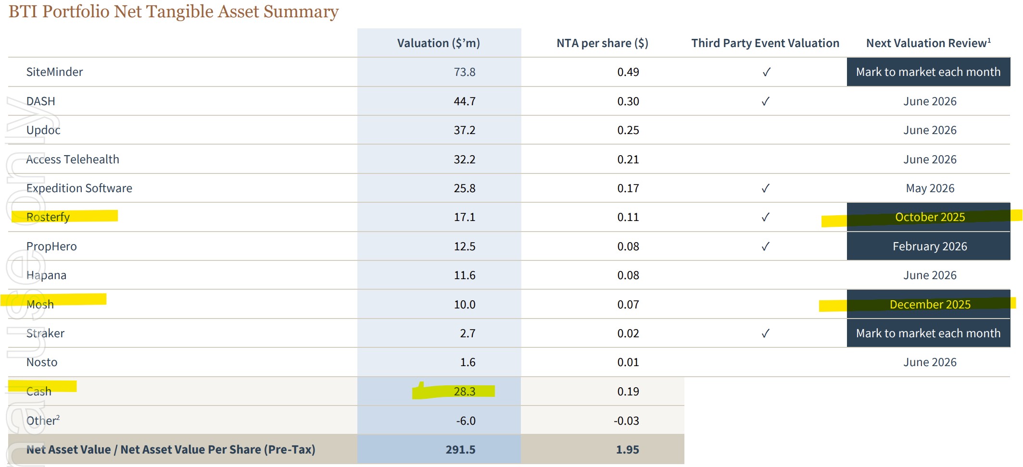
Task: Click the NTA per share ($) header
Action: [x=602, y=43]
